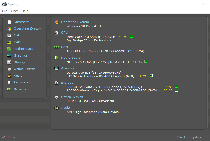This screenshot has width=210, height=141.
Task: Click the CPU chip icon in summary panel
Action: [x=57, y=33]
